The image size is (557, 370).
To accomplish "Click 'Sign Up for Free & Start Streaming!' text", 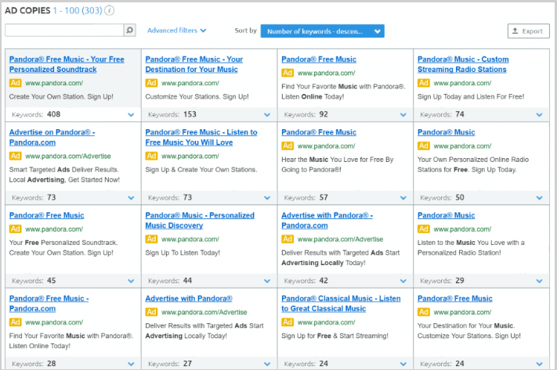I will [x=335, y=336].
